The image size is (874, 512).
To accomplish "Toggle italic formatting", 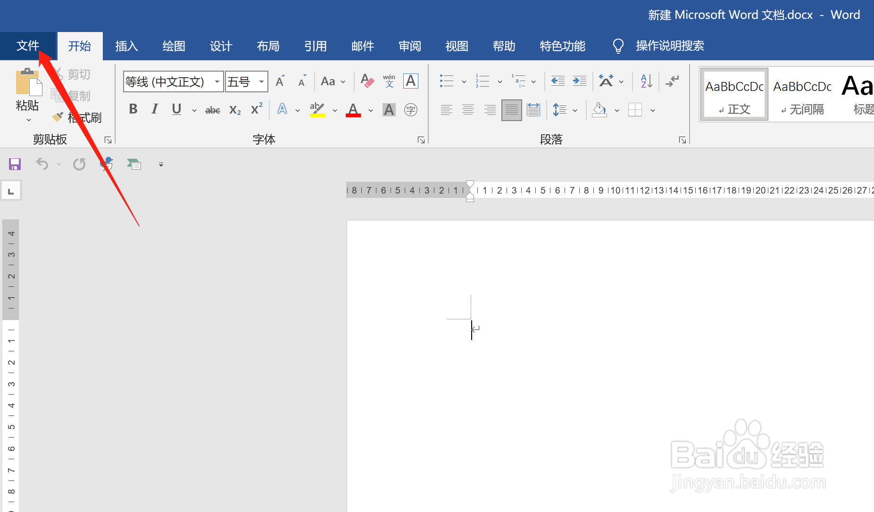I will [154, 109].
